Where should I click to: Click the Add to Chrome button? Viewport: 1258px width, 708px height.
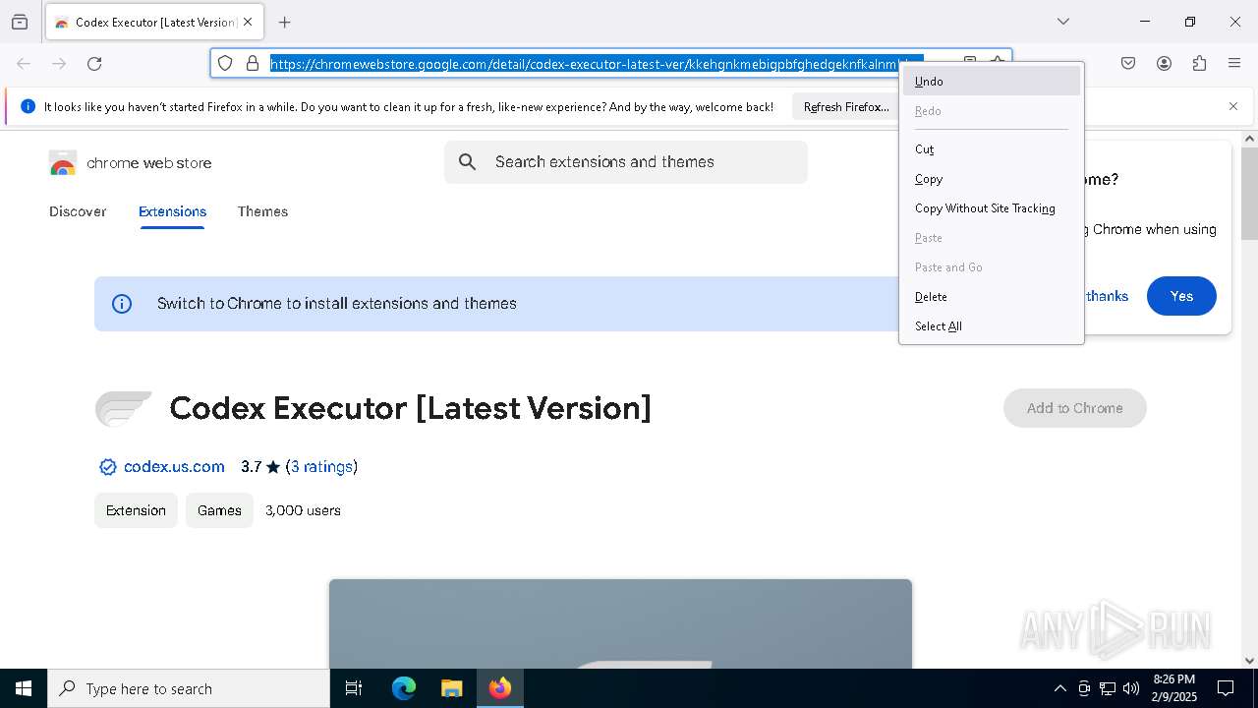click(x=1075, y=408)
